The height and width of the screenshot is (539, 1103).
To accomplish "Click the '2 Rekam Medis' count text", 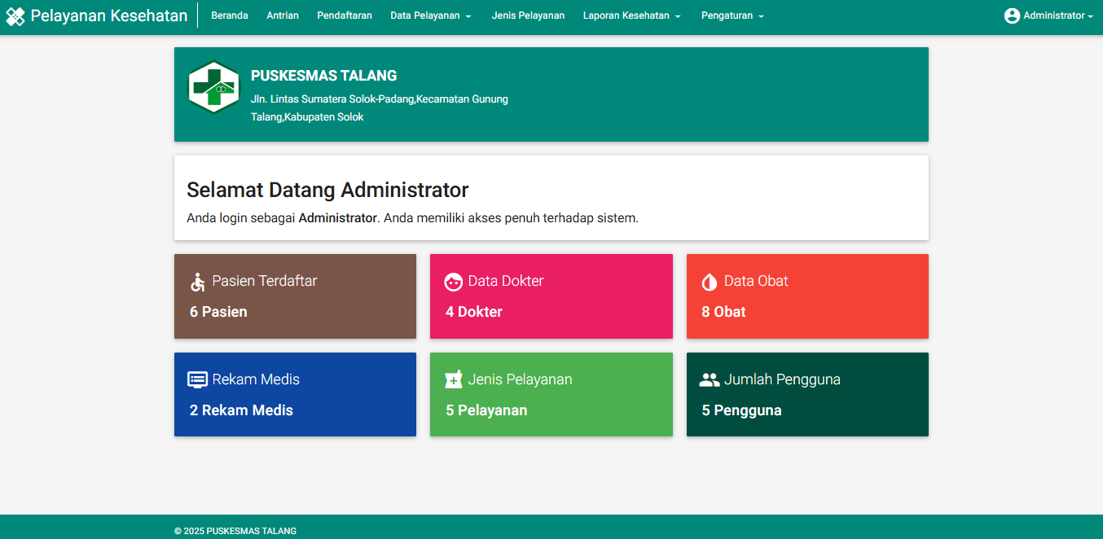I will pos(241,410).
